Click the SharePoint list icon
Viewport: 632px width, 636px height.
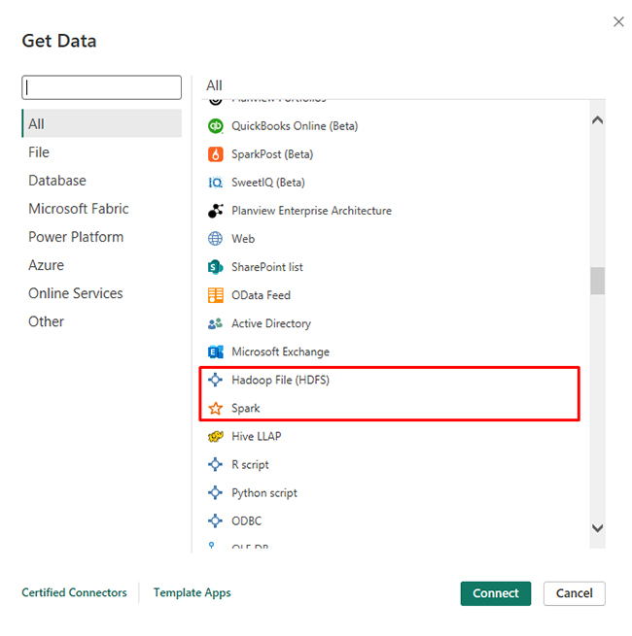(215, 267)
